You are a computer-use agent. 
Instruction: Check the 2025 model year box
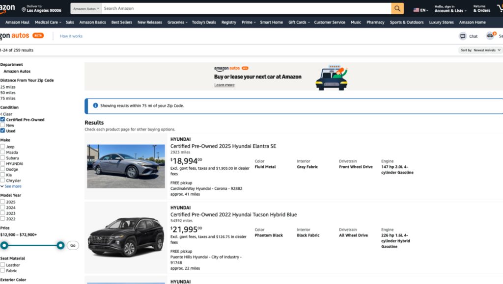click(x=2, y=202)
